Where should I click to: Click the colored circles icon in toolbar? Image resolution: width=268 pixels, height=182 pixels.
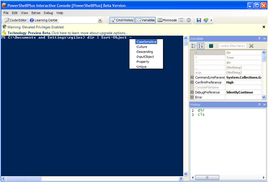coord(206,20)
